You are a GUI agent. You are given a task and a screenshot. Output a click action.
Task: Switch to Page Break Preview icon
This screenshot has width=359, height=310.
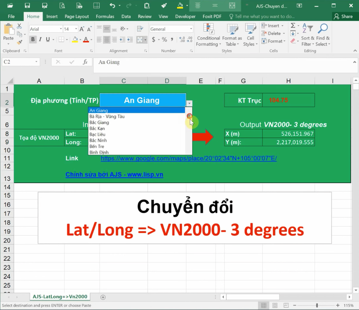click(286, 306)
